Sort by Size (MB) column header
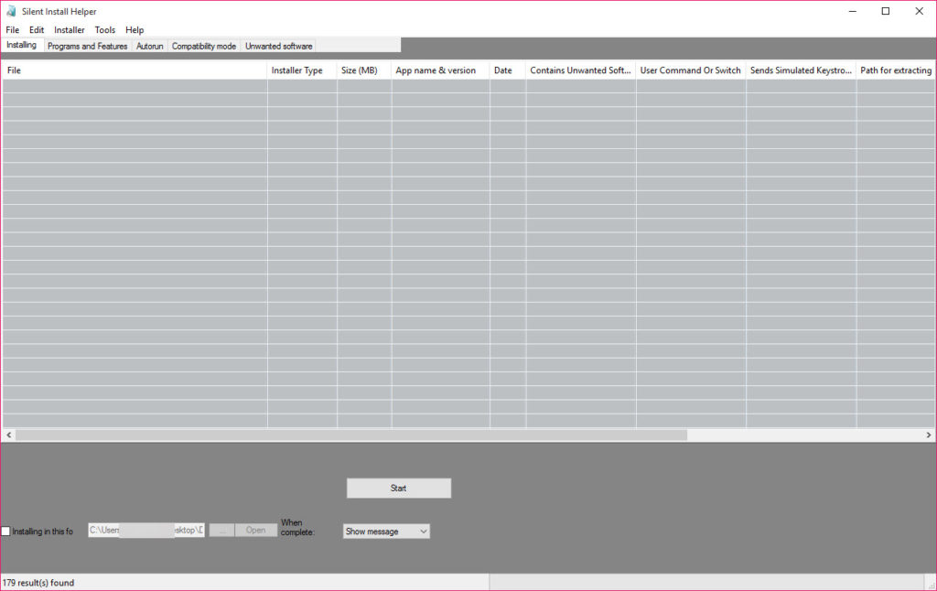The image size is (937, 591). point(364,70)
